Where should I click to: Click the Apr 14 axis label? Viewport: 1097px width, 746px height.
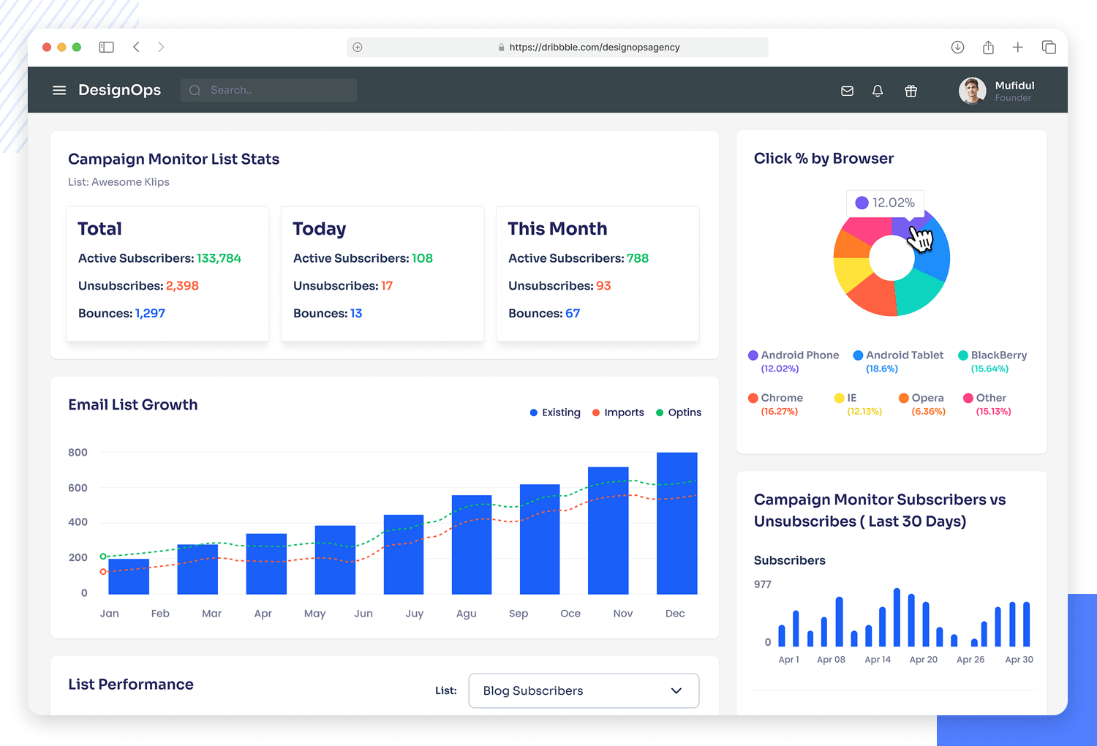coord(878,660)
